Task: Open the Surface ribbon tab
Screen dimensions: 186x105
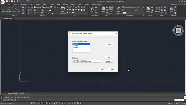Action: 38,4
